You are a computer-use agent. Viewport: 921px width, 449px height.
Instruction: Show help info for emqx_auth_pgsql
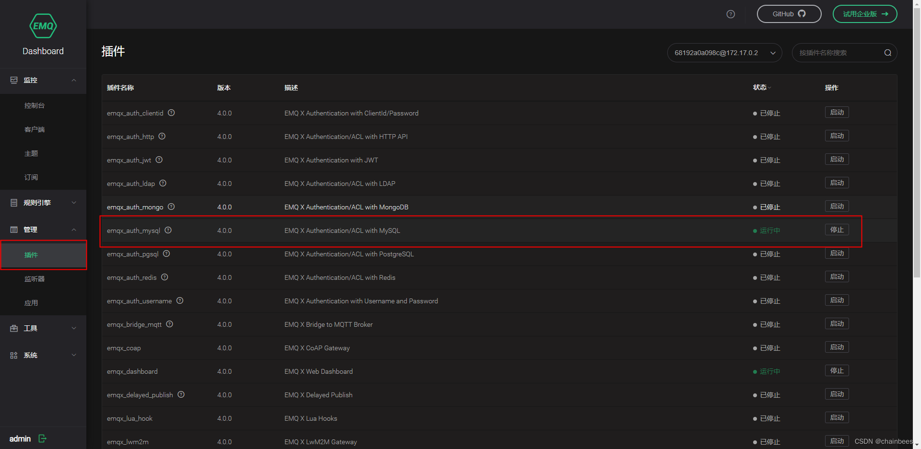click(166, 253)
